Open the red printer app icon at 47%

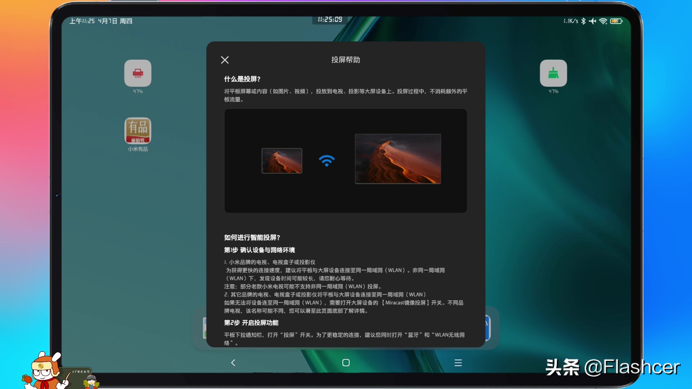tap(138, 73)
